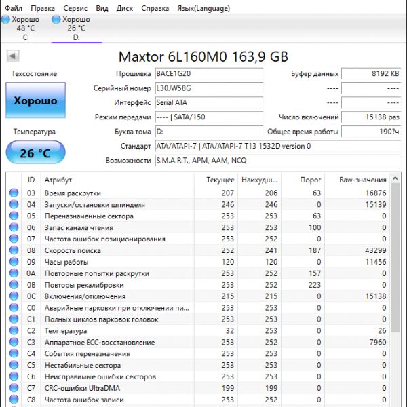Screen dimensions: 407x407
Task: Click the status orb for attribute C0
Action: tap(14, 307)
